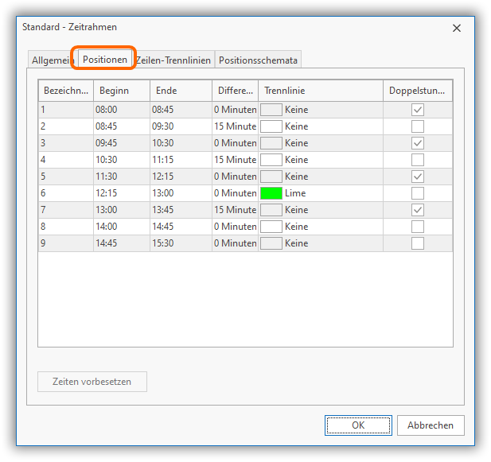Image resolution: width=491 pixels, height=462 pixels.
Task: Toggle Doppelstunde checkbox for row 5
Action: 418,177
